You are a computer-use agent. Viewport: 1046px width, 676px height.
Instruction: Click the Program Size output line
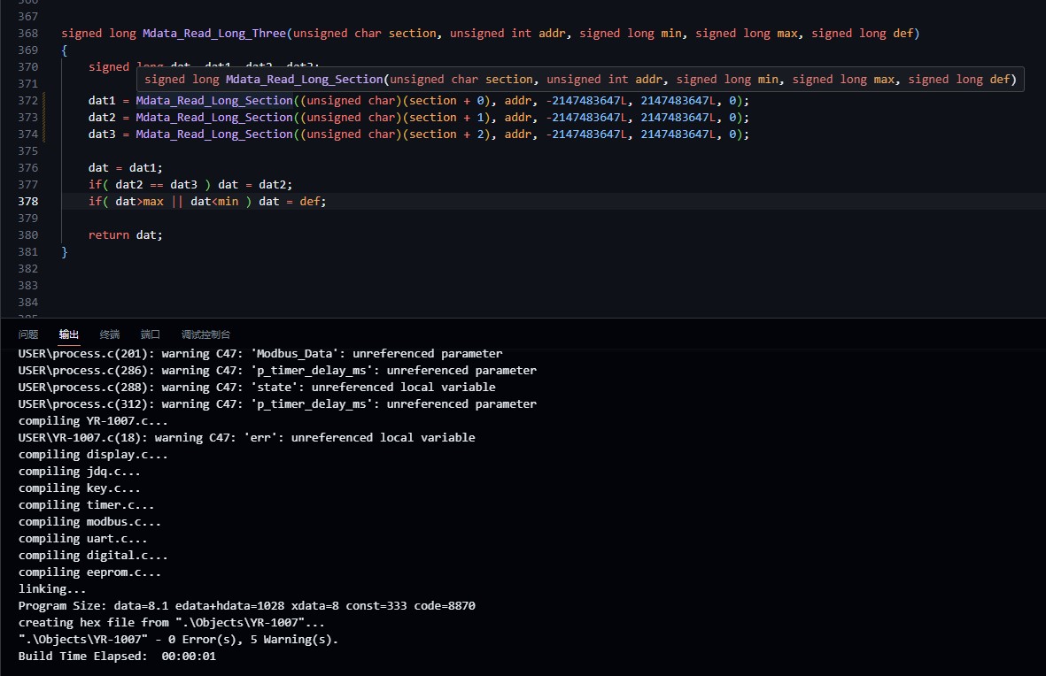click(x=247, y=606)
